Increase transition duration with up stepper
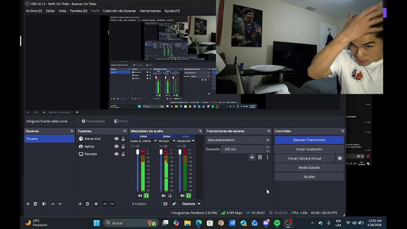407x229 pixels. point(267,147)
